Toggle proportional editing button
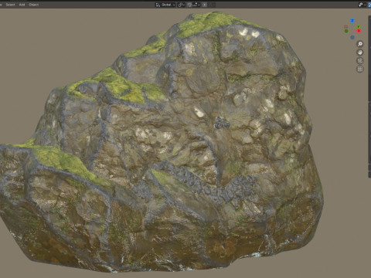Image resolution: width=371 pixels, height=278 pixels. [204, 5]
